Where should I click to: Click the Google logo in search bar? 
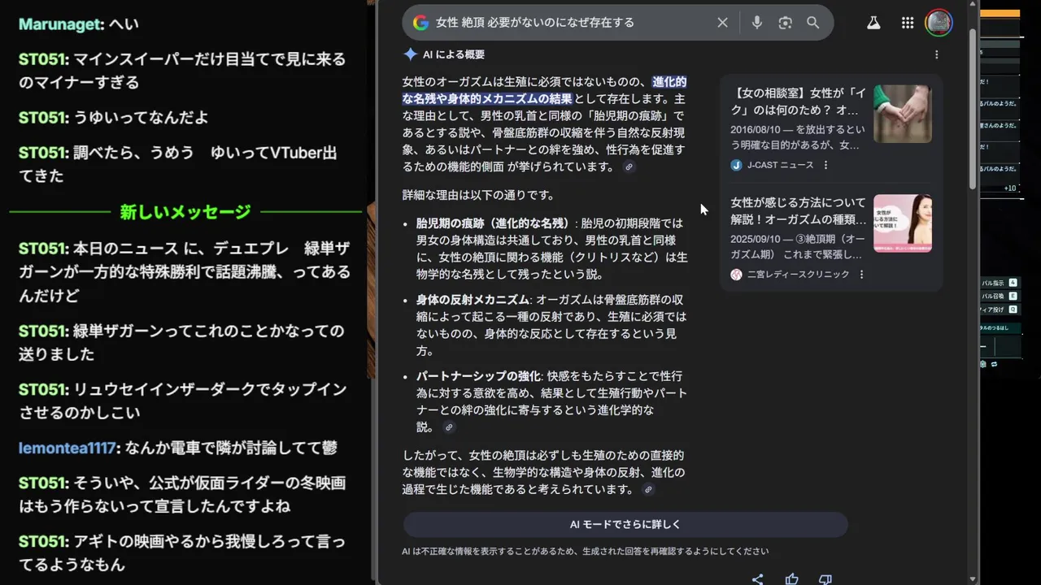[420, 23]
